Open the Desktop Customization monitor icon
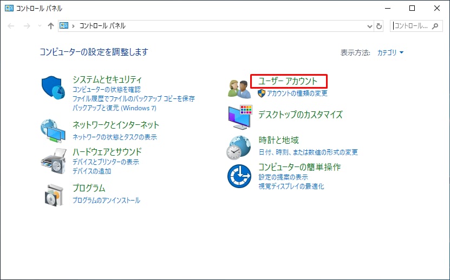The height and width of the screenshot is (280, 450). click(240, 117)
